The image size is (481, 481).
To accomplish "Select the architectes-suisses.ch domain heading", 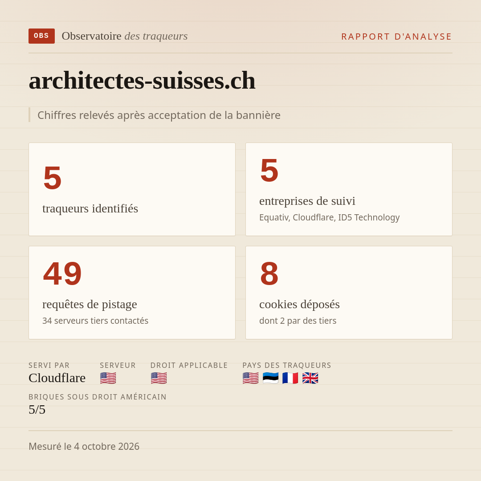I will [142, 80].
